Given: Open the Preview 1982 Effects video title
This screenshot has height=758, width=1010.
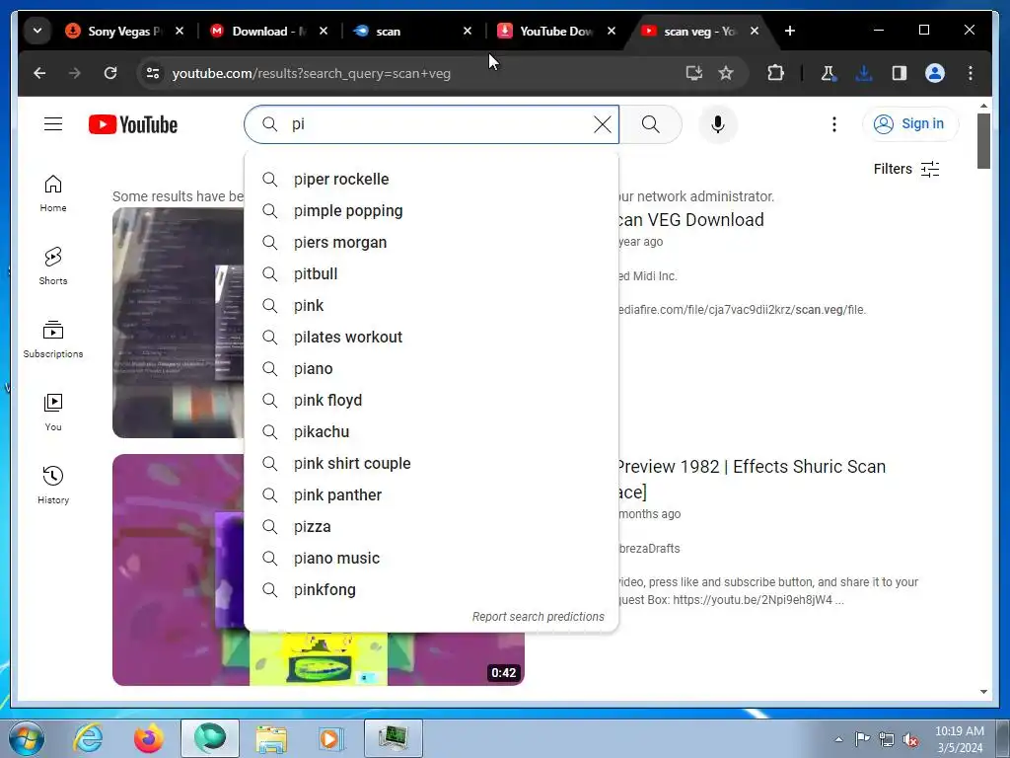Looking at the screenshot, I should tap(751, 479).
